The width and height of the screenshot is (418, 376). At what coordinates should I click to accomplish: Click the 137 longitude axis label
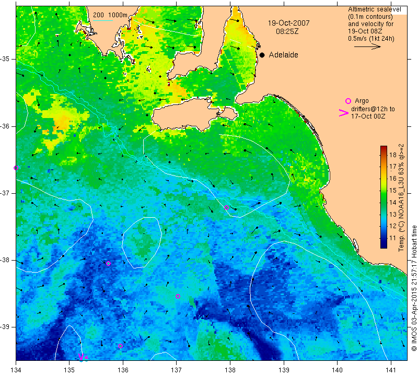177,370
